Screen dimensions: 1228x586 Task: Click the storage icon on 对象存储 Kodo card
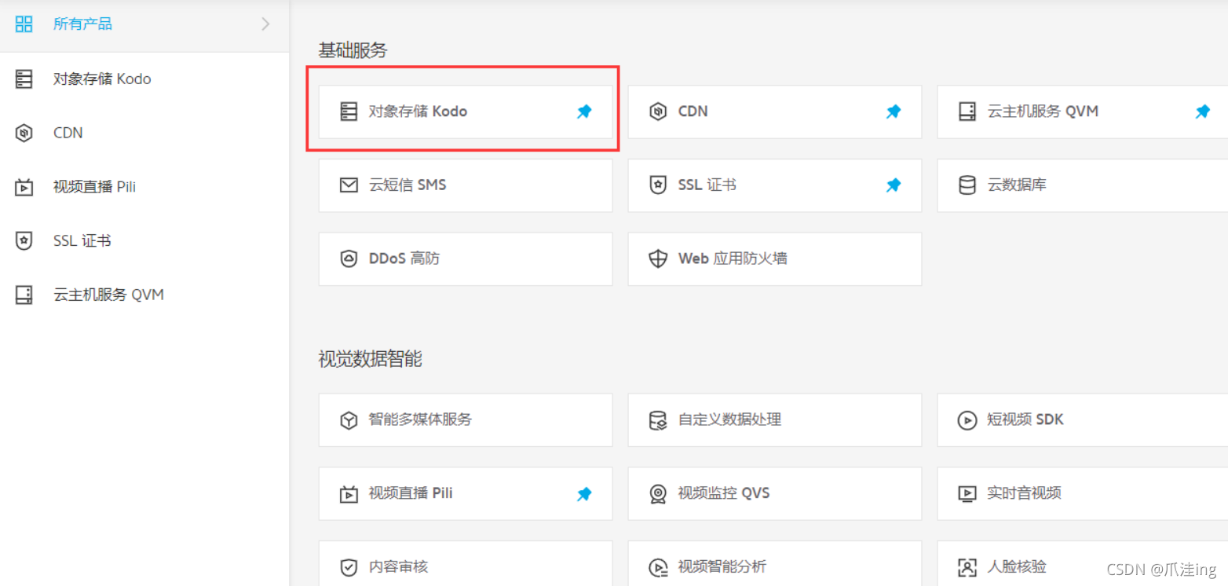coord(349,112)
